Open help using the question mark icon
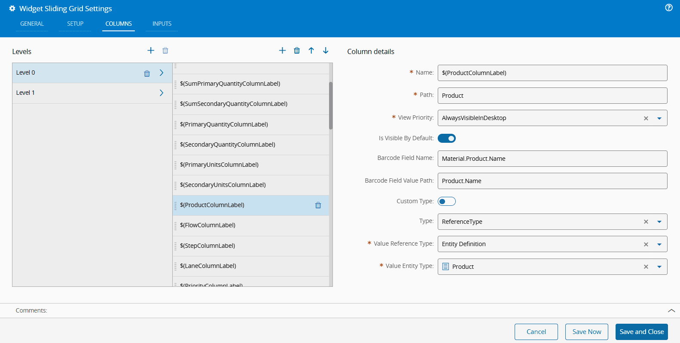680x343 pixels. (x=669, y=8)
